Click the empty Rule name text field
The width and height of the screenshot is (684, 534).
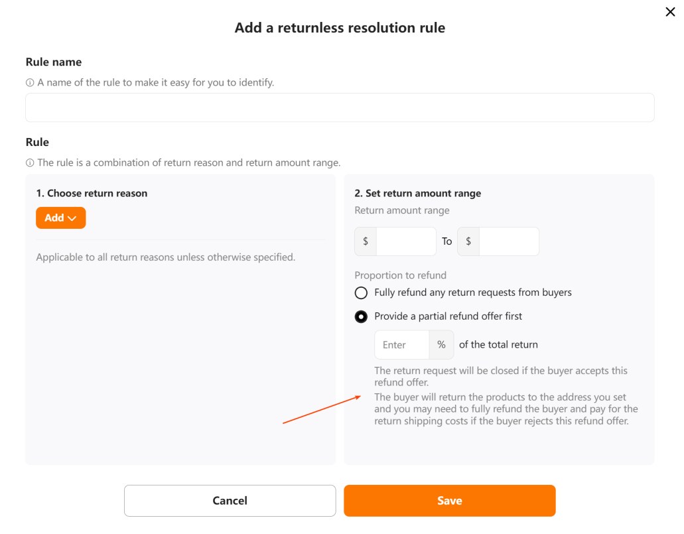tap(340, 107)
